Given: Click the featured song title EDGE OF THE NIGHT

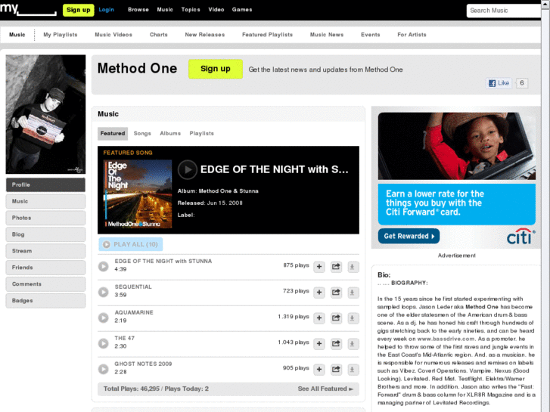Looking at the screenshot, I should coord(275,169).
